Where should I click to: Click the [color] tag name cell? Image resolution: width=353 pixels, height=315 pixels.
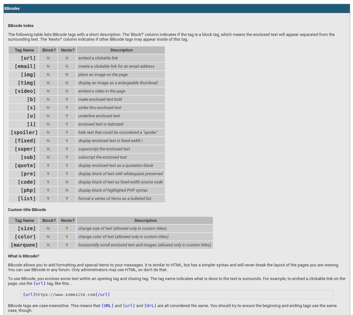pos(24,237)
